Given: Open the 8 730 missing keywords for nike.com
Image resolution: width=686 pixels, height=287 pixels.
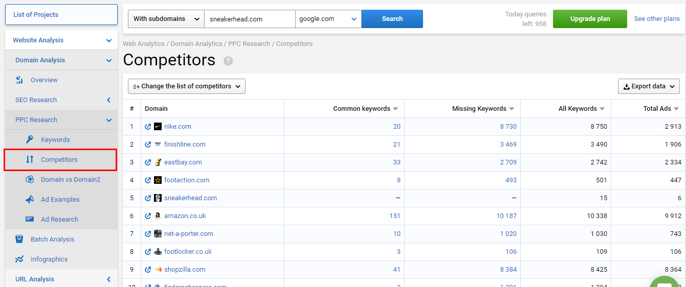Looking at the screenshot, I should click(508, 127).
